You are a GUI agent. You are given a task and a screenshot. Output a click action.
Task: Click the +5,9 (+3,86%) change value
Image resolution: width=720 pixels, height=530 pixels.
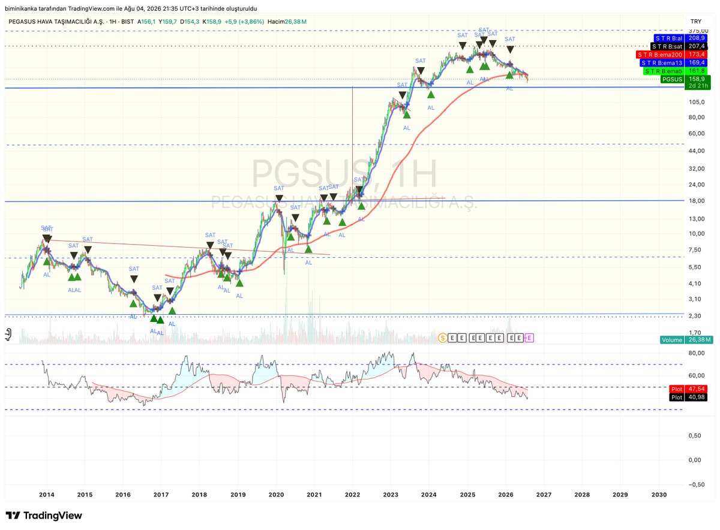[x=245, y=21]
